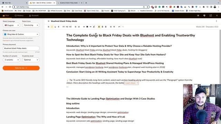Open a new browser tab

(86, 3)
